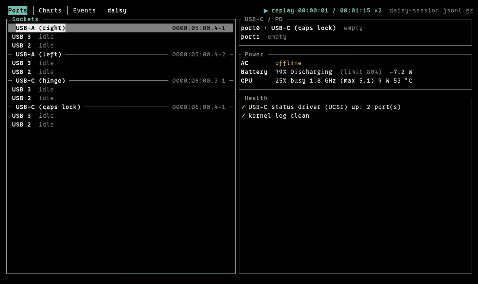Select USB 3 row under USB-A (left)
The image size is (478, 284).
point(121,63)
